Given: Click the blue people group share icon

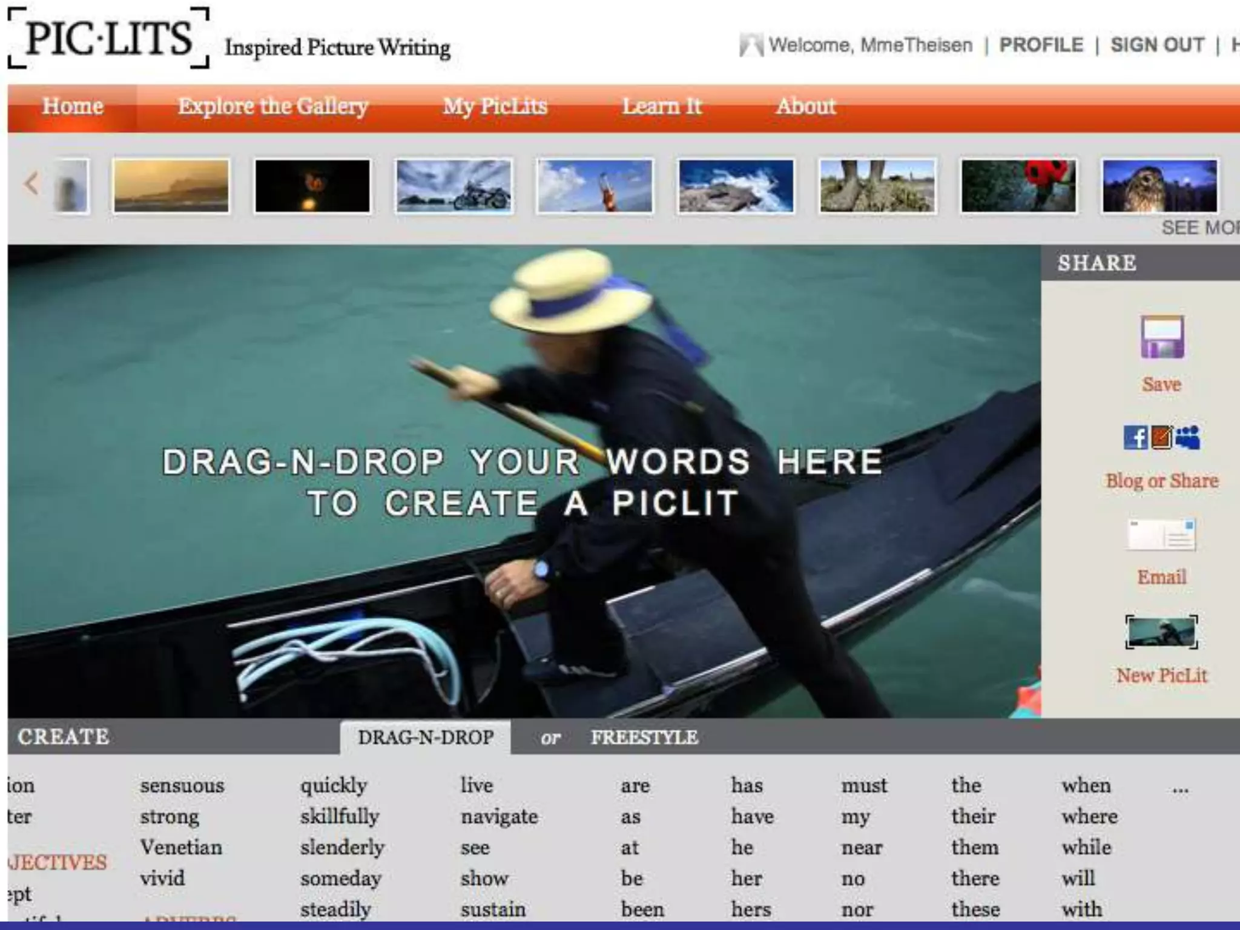Looking at the screenshot, I should point(1187,437).
